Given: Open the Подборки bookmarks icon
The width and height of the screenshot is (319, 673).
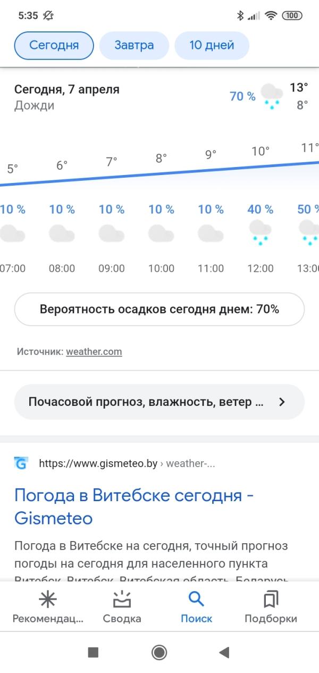Looking at the screenshot, I should click(x=271, y=600).
